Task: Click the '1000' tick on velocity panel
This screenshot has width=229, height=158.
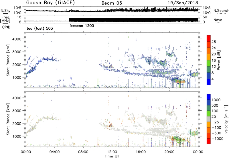Action: coord(17,136)
